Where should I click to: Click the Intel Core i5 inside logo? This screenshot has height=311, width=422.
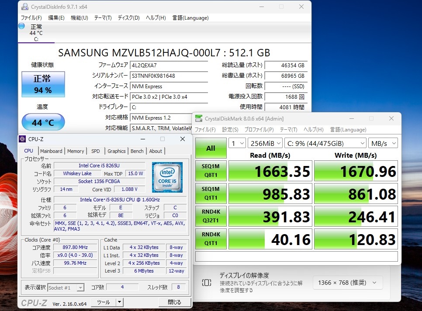[167, 177]
